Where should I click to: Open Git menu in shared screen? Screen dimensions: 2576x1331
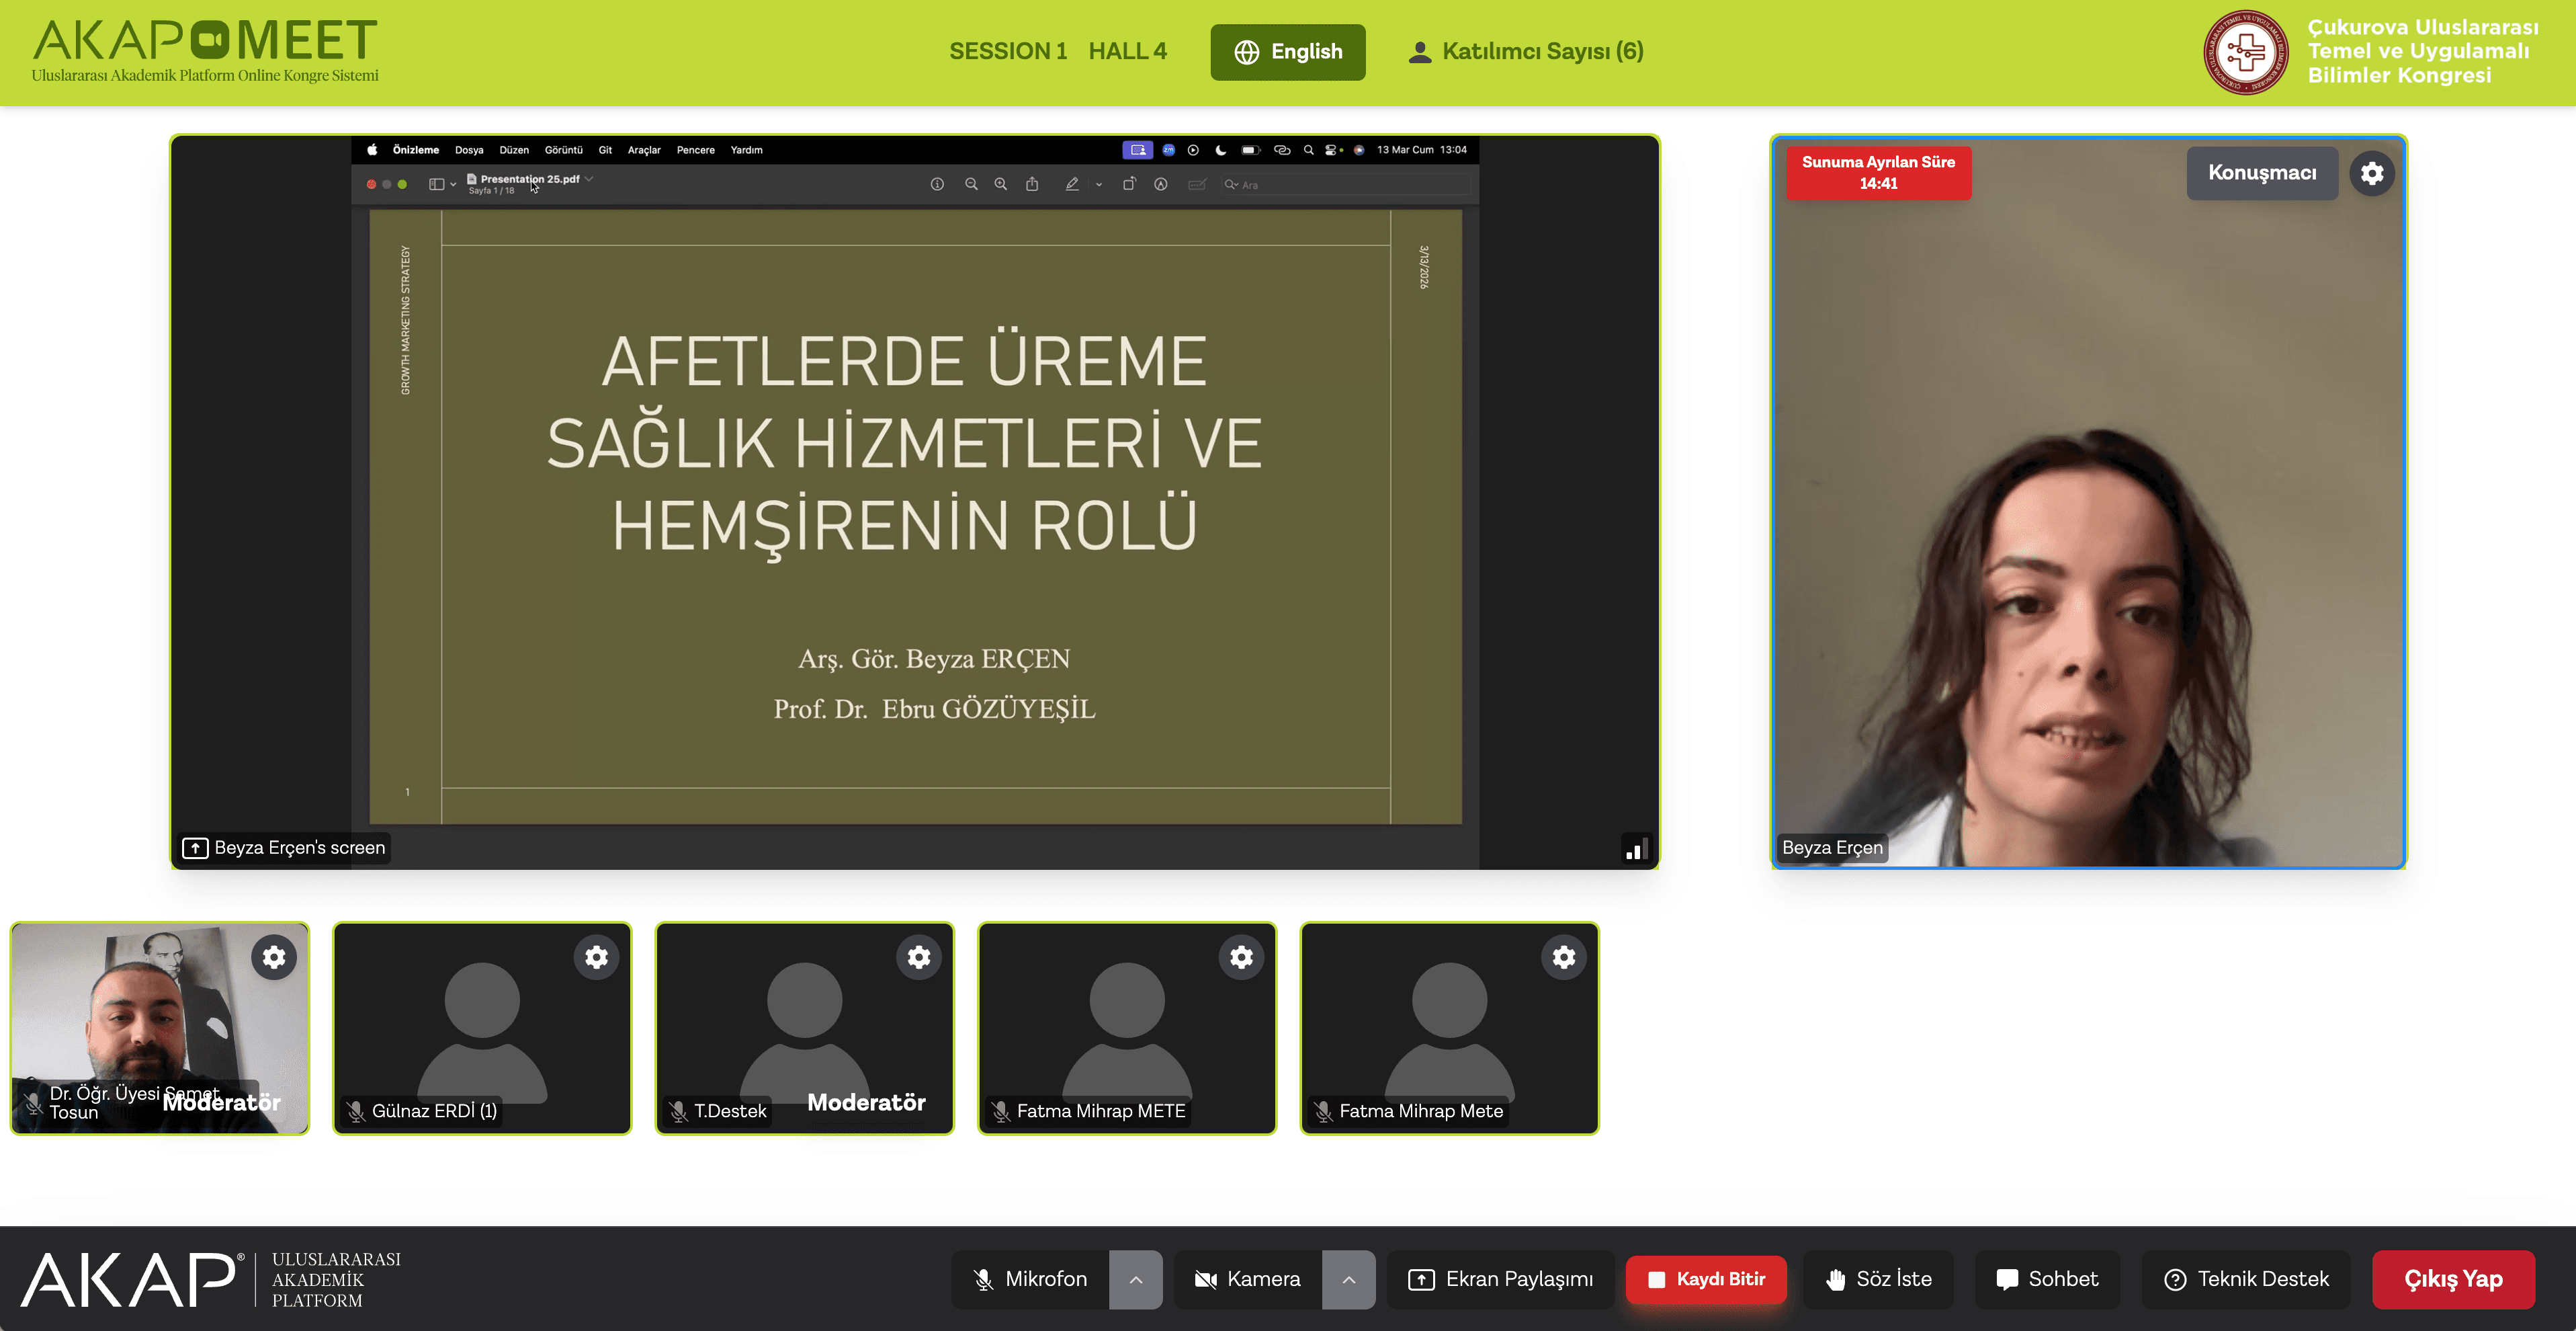[x=605, y=150]
